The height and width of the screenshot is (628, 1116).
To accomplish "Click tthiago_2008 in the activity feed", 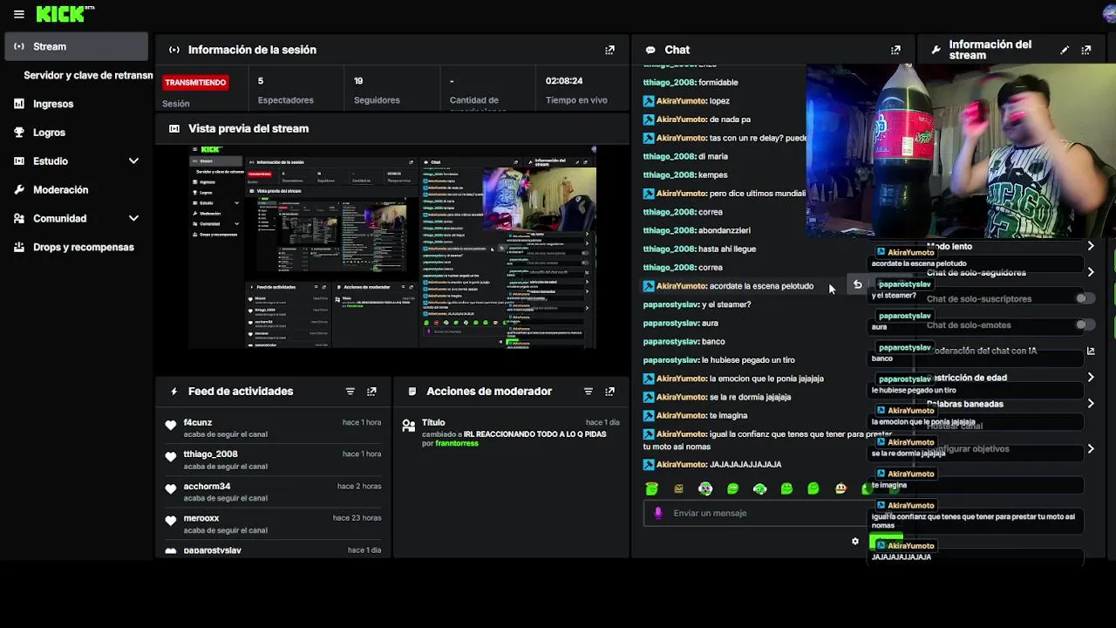I will click(x=210, y=454).
